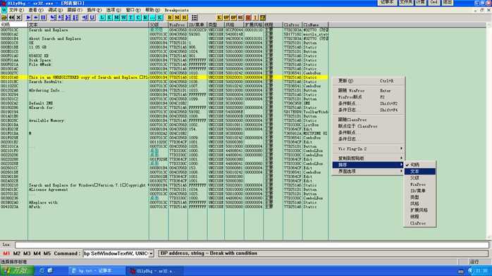Open the 选项 (Options) menu
The image size is (492, 276).
113,11
